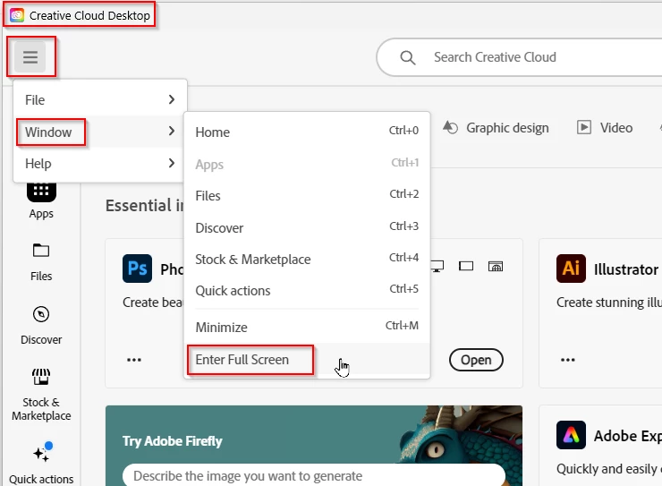662x486 pixels.
Task: Select Discover in Window submenu
Action: pos(307,227)
